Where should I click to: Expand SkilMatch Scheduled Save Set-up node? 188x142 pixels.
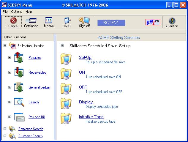62,45
